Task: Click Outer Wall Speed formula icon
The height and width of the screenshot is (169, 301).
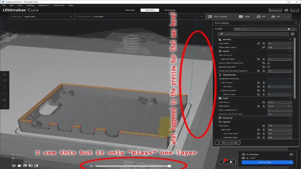Action: point(264,134)
